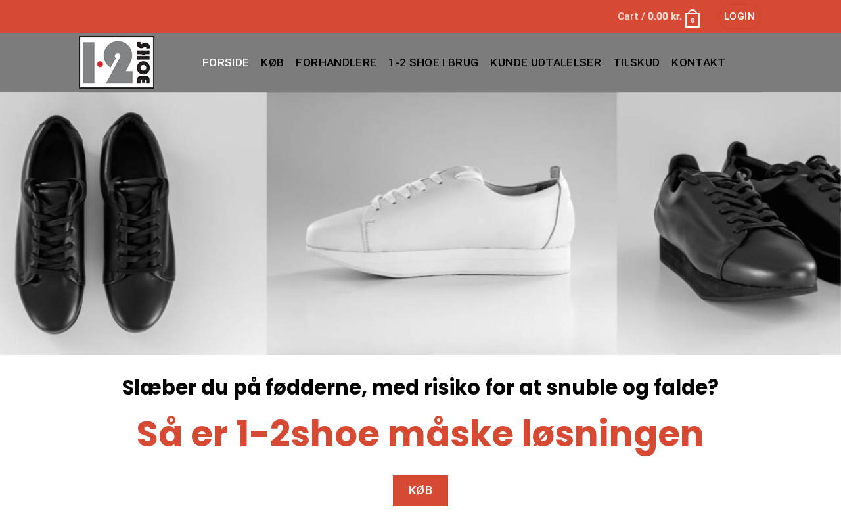Click the red KØB button below the headline
This screenshot has width=841, height=526.
[420, 490]
